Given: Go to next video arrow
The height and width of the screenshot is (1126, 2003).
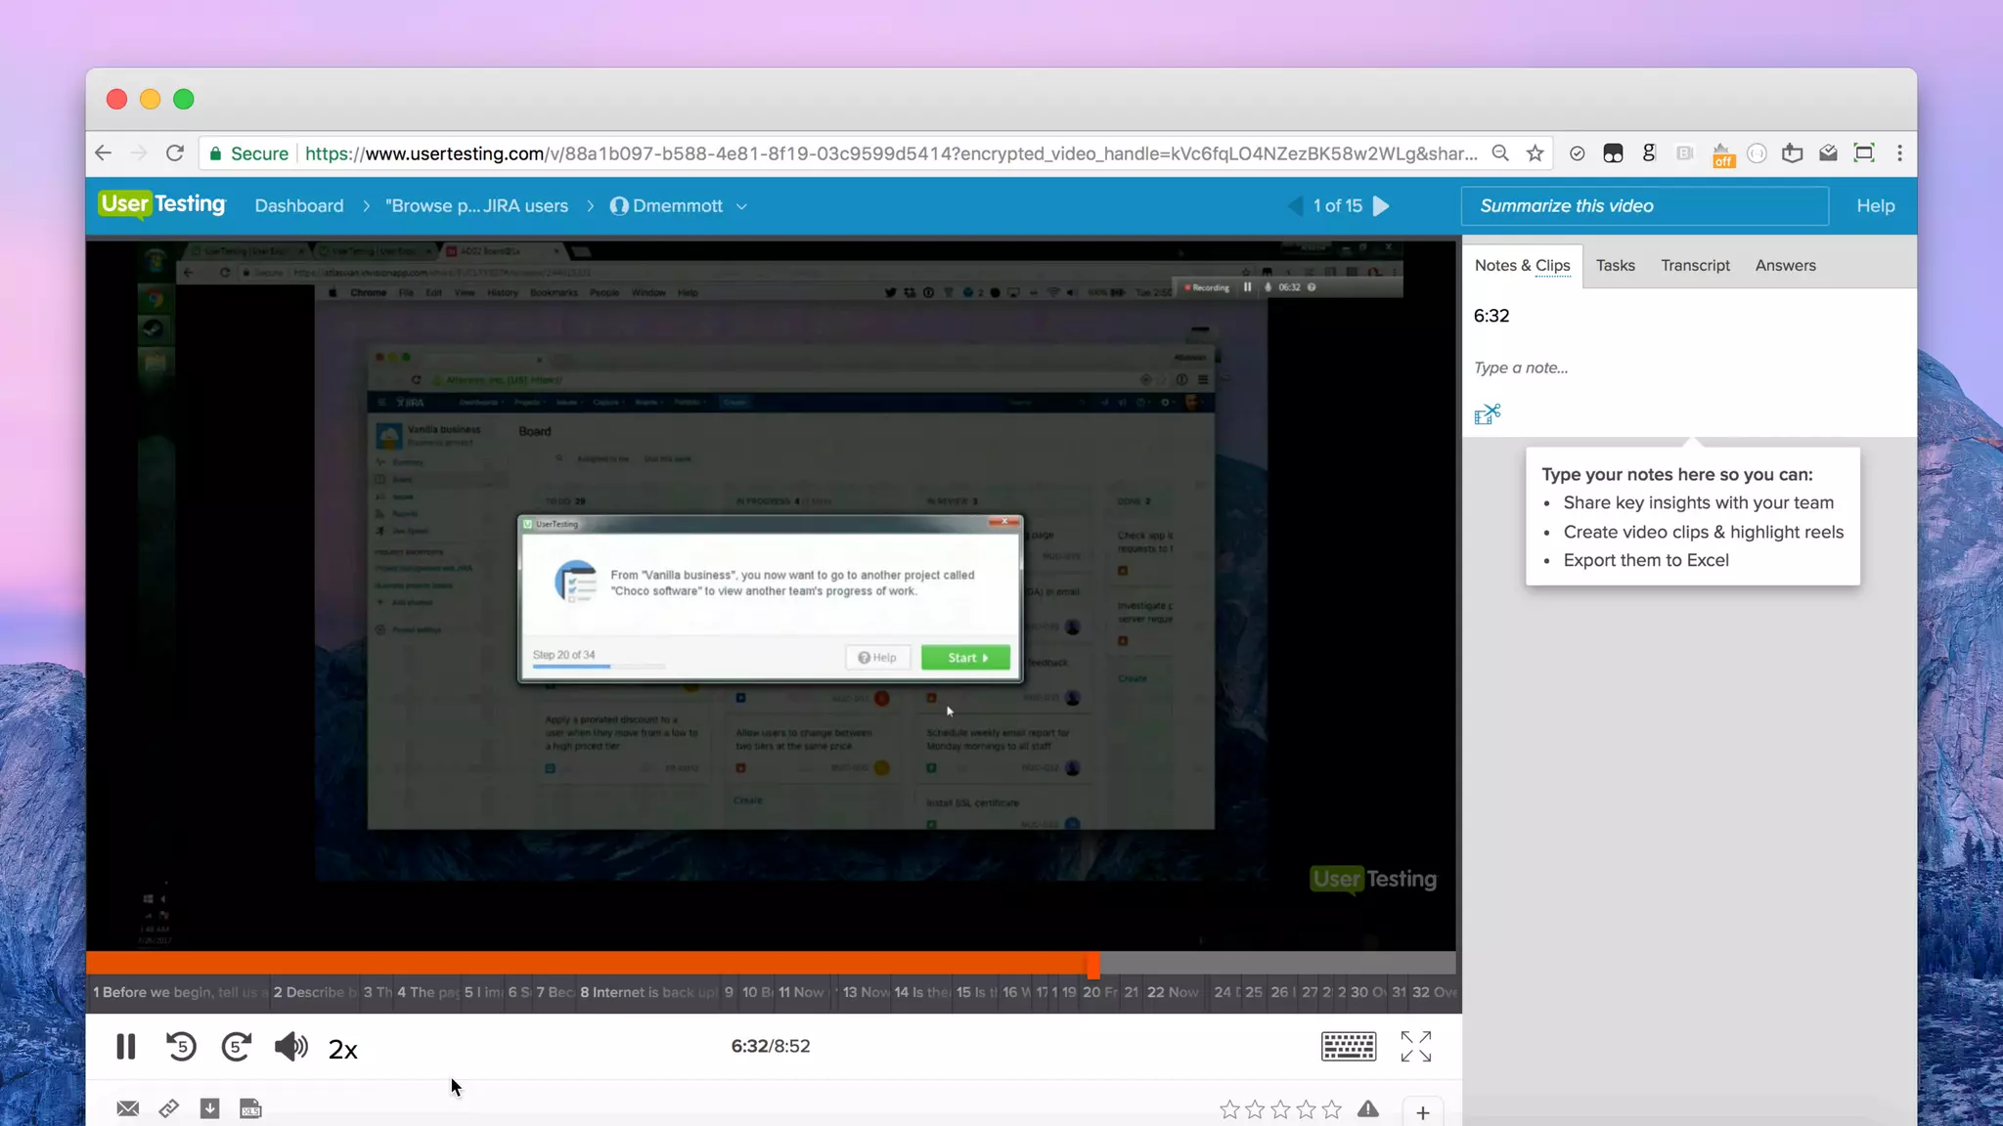Looking at the screenshot, I should pos(1381,206).
